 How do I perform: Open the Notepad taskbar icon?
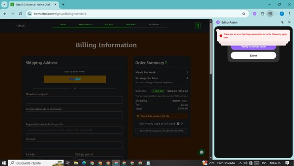coord(148,163)
